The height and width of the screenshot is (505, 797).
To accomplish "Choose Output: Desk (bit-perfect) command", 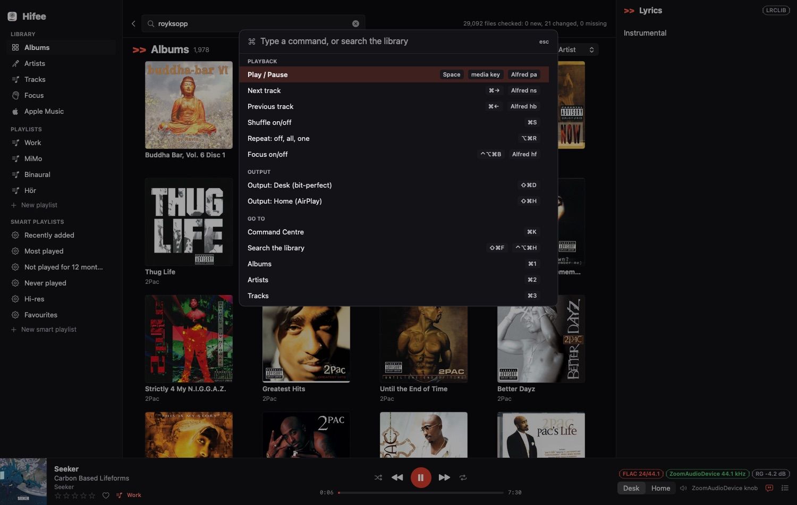I will pyautogui.click(x=394, y=185).
